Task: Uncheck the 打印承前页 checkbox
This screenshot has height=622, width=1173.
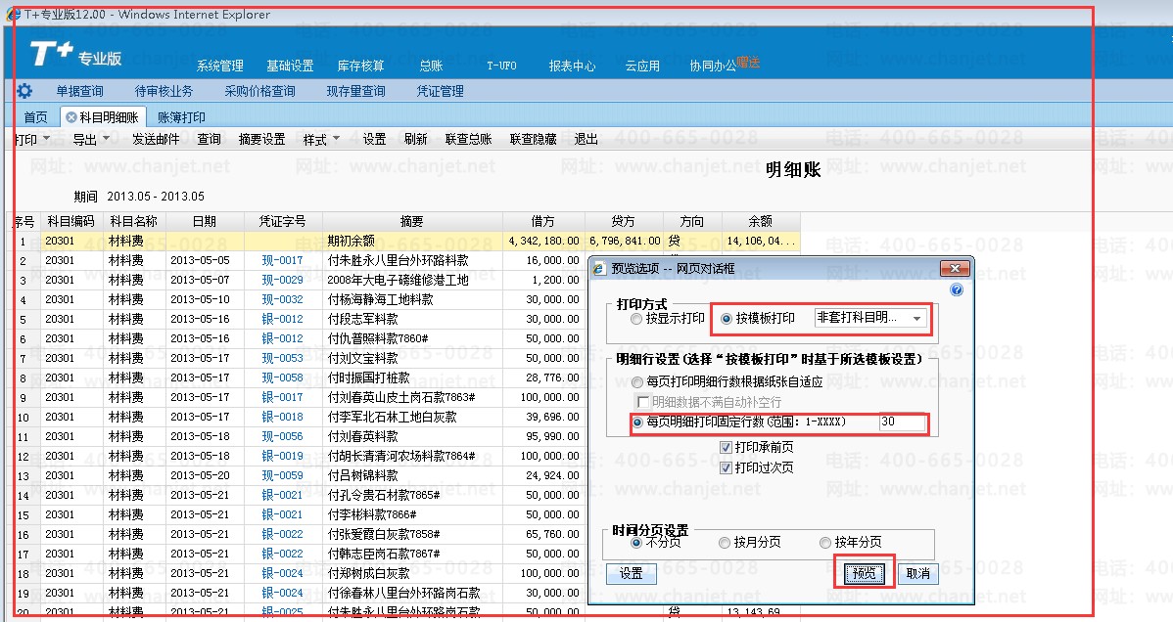Action: pos(726,448)
